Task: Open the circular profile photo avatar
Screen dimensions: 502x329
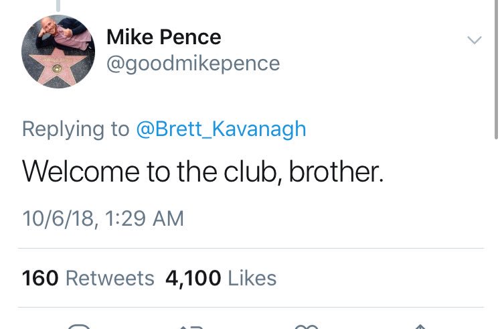Action: click(58, 52)
